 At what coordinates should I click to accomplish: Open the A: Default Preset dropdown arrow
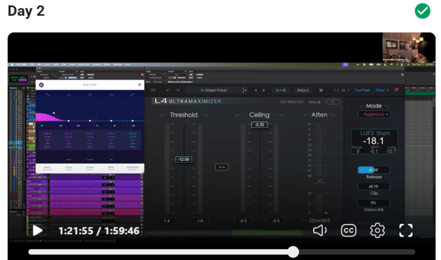click(x=246, y=90)
